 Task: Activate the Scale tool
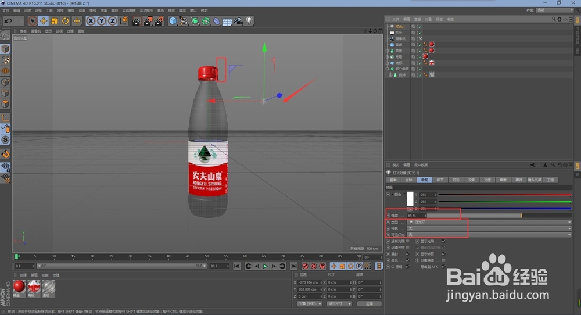(55, 21)
